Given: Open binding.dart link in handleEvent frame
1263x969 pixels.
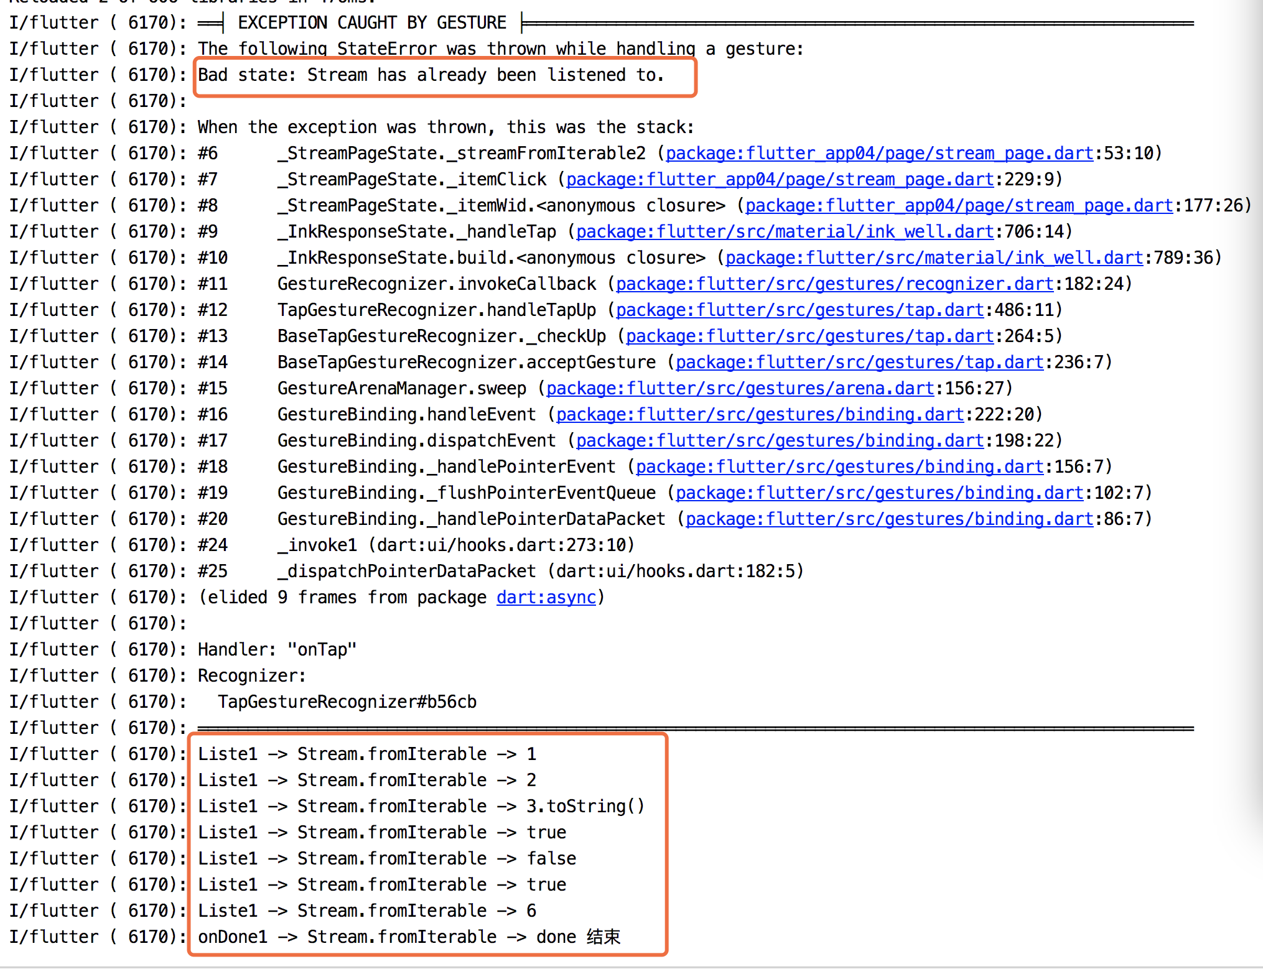Looking at the screenshot, I should point(760,414).
